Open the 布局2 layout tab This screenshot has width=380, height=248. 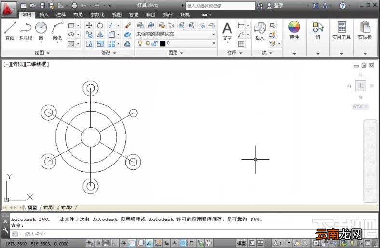(x=67, y=207)
